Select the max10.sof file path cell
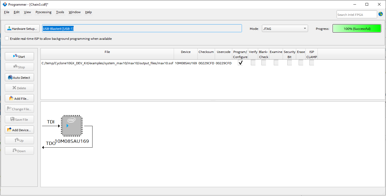 [107, 63]
